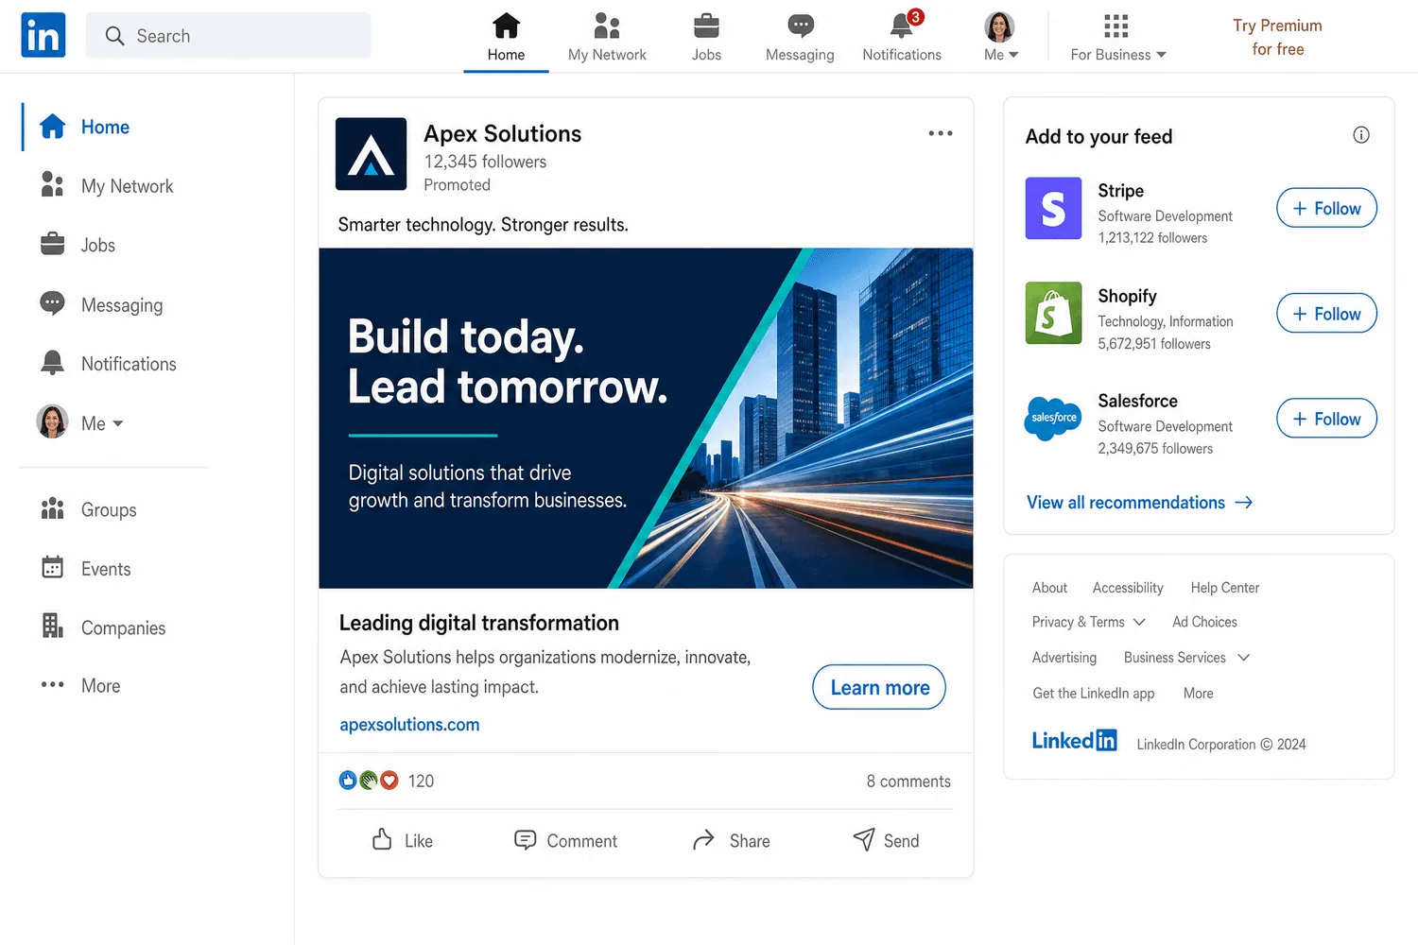Comment on the Apex Solutions post

point(565,840)
